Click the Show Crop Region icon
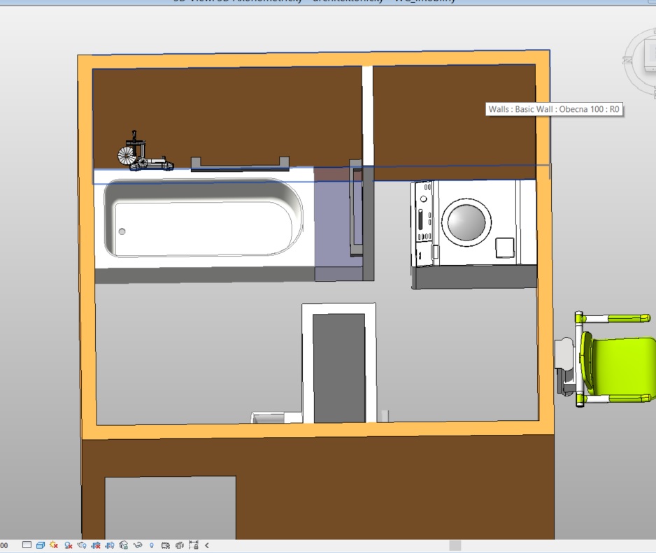The height and width of the screenshot is (553, 656). click(110, 545)
